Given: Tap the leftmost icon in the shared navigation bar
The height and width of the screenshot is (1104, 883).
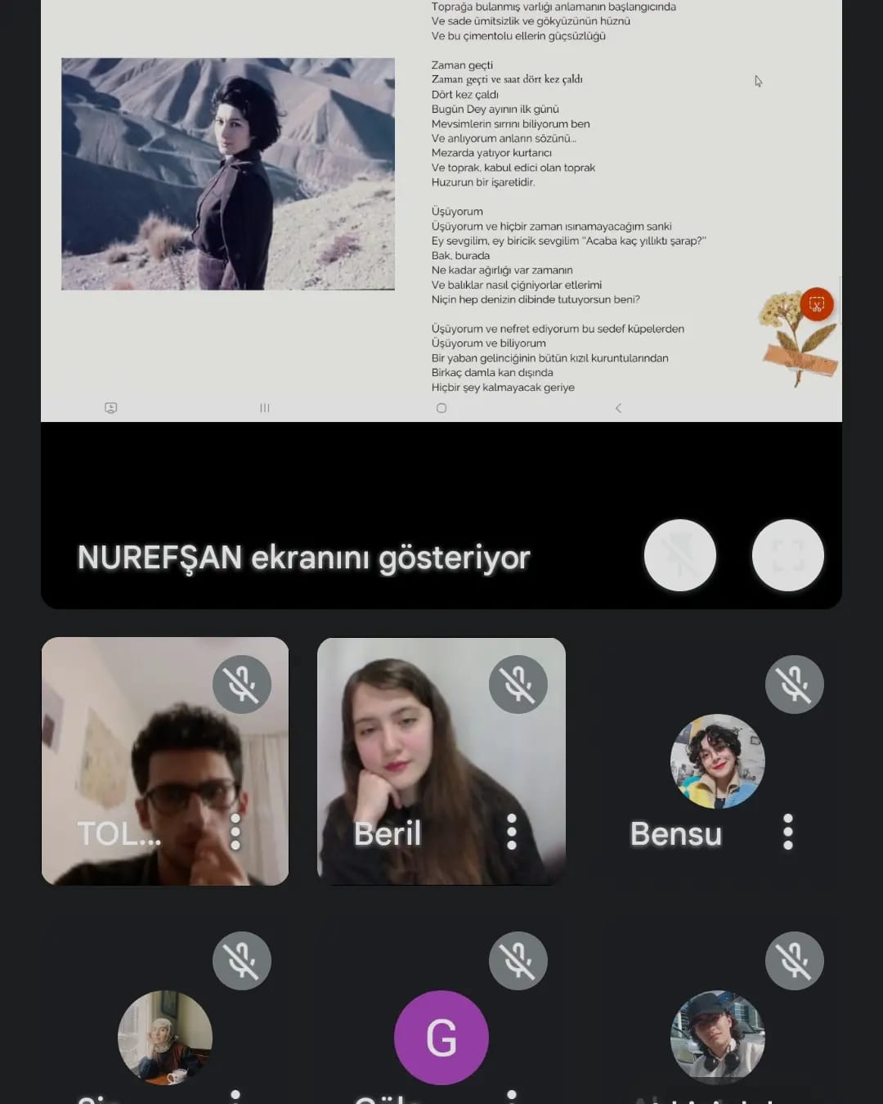Looking at the screenshot, I should click(x=111, y=408).
